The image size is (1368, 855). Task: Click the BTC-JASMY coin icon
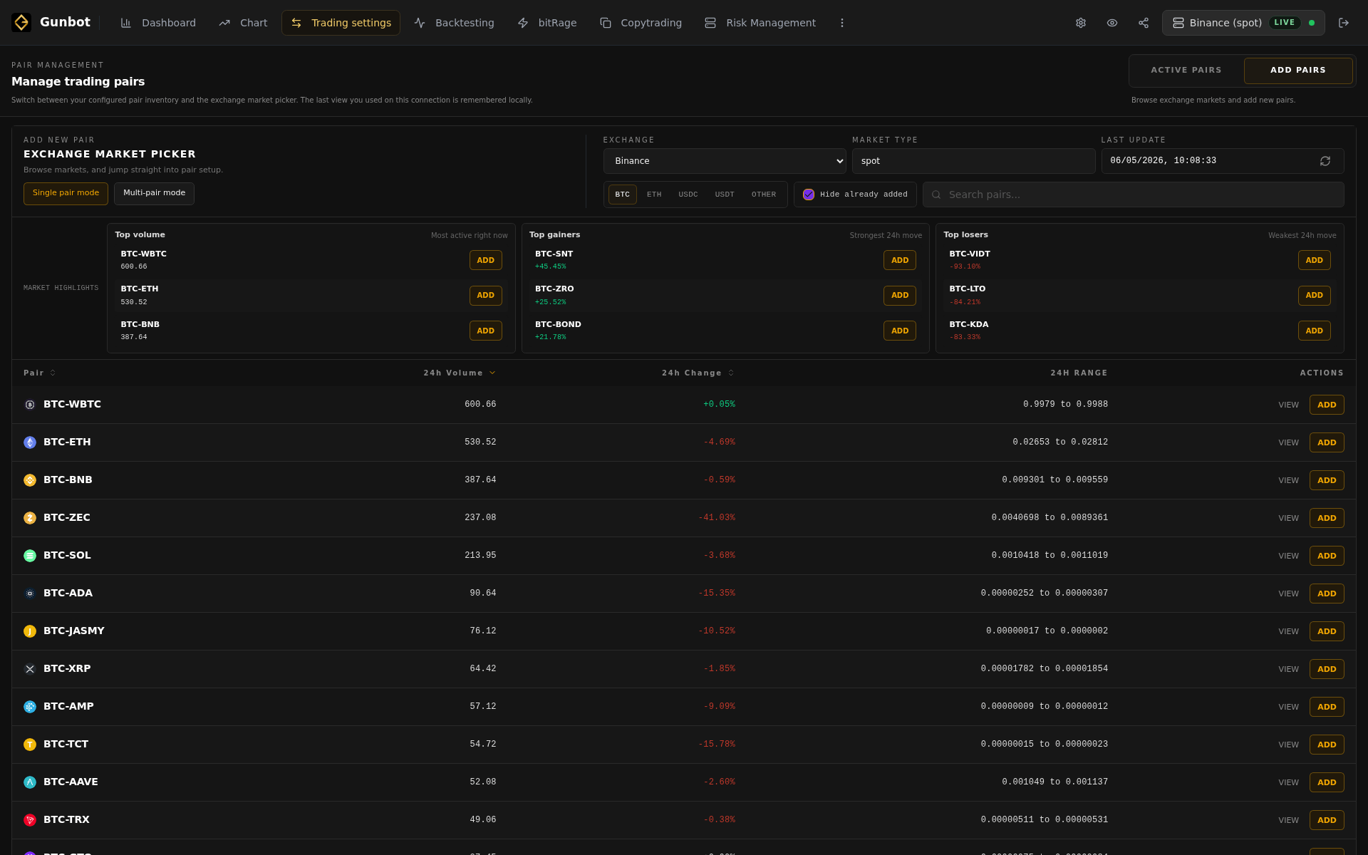coord(30,631)
